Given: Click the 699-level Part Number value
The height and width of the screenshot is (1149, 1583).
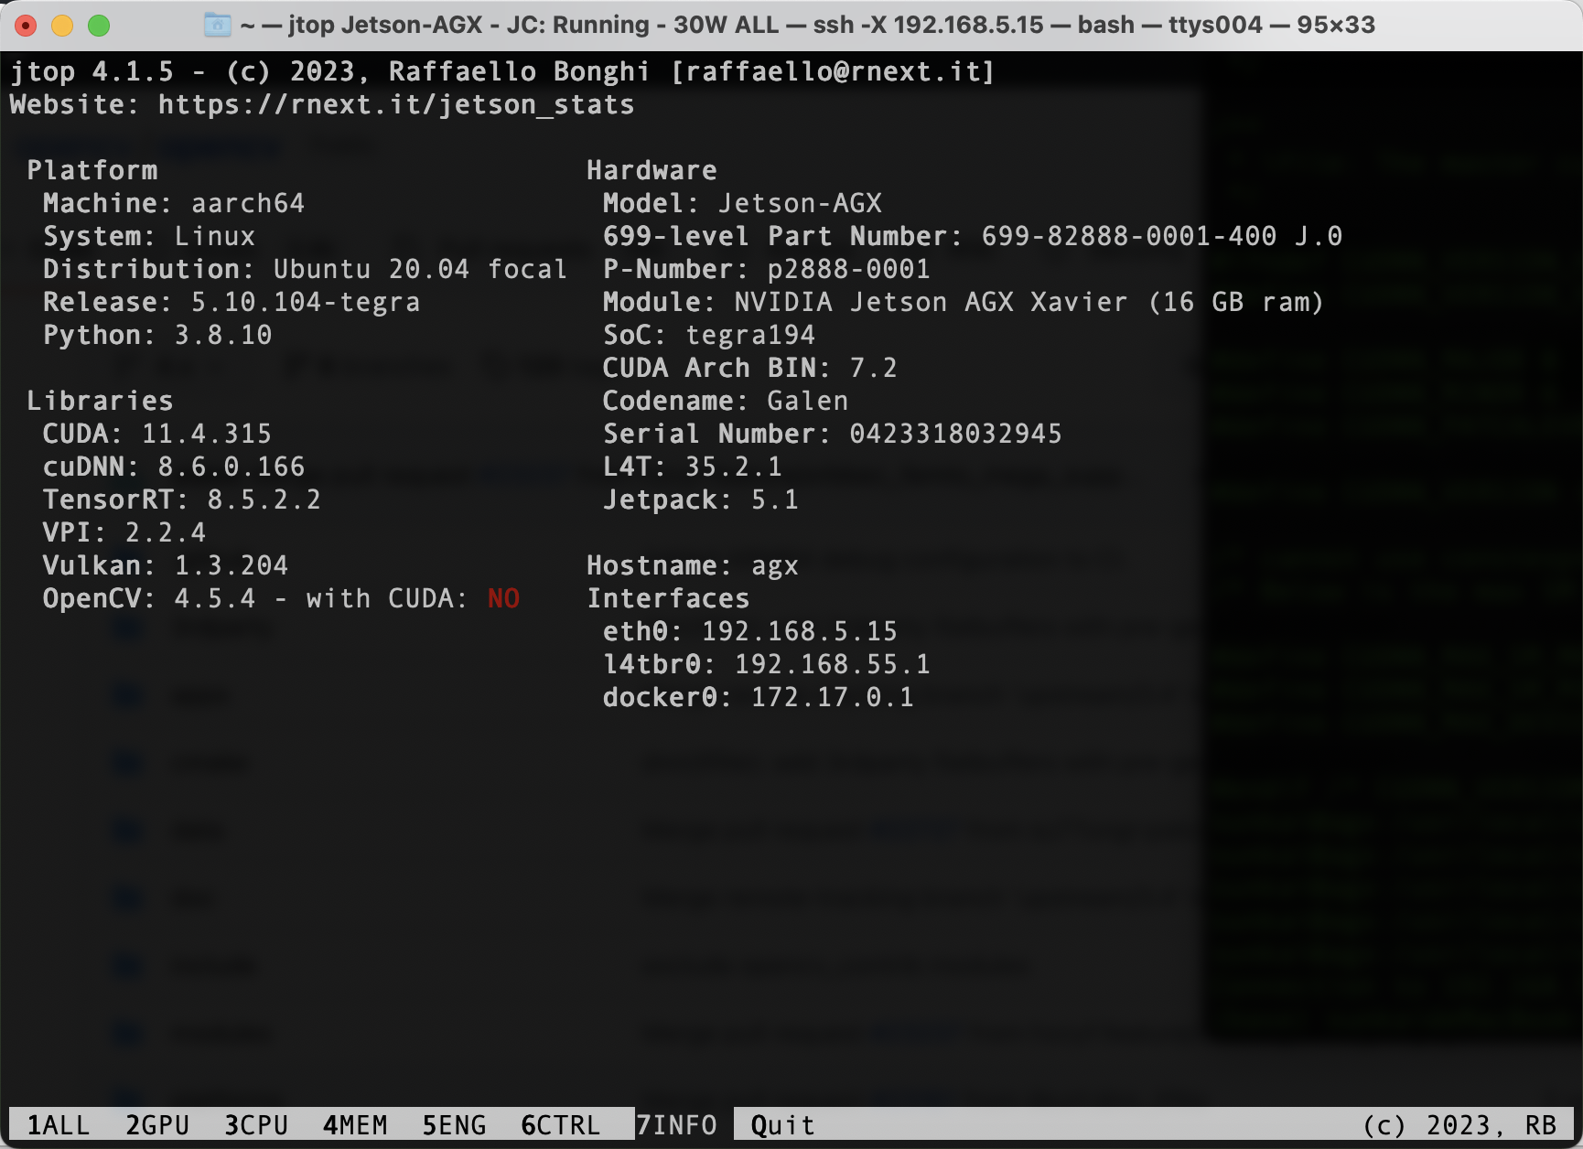Looking at the screenshot, I should pos(1162,236).
